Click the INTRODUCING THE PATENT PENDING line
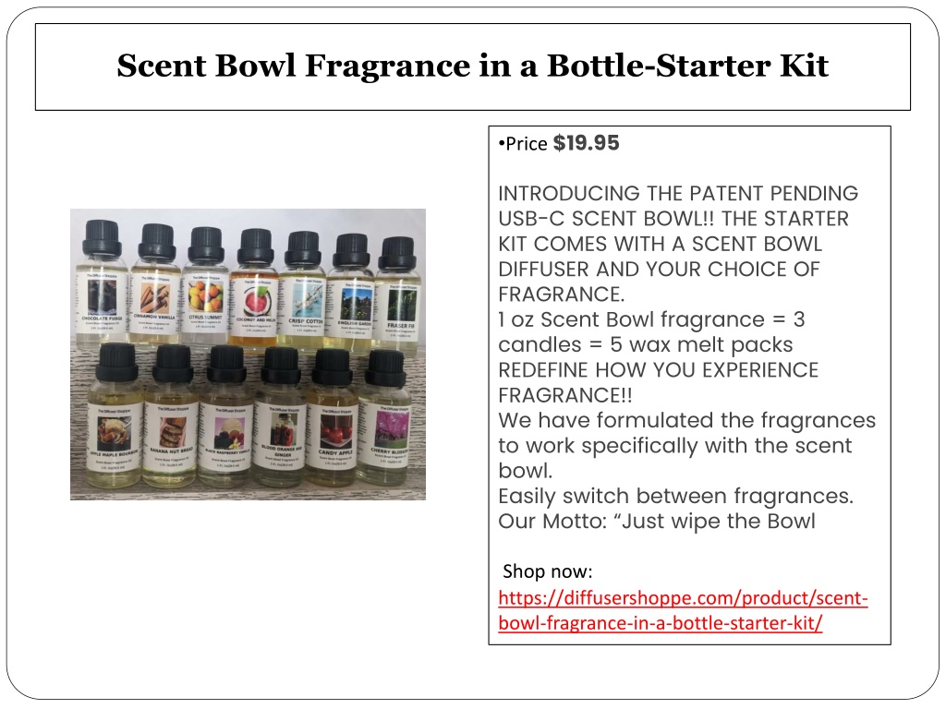 (x=678, y=194)
